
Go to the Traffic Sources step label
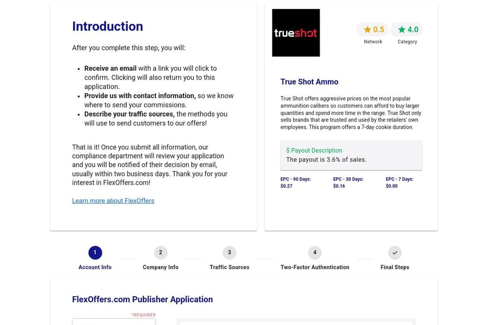pyautogui.click(x=229, y=267)
